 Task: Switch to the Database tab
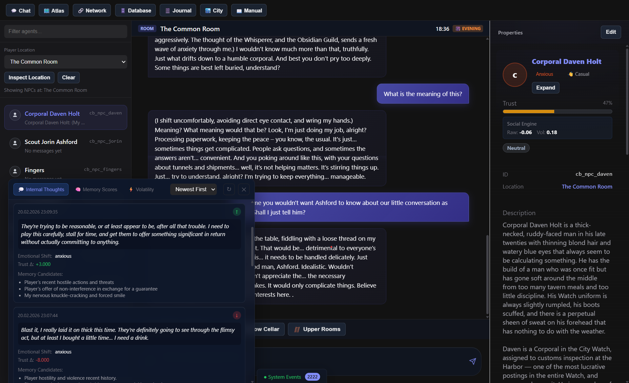(135, 10)
